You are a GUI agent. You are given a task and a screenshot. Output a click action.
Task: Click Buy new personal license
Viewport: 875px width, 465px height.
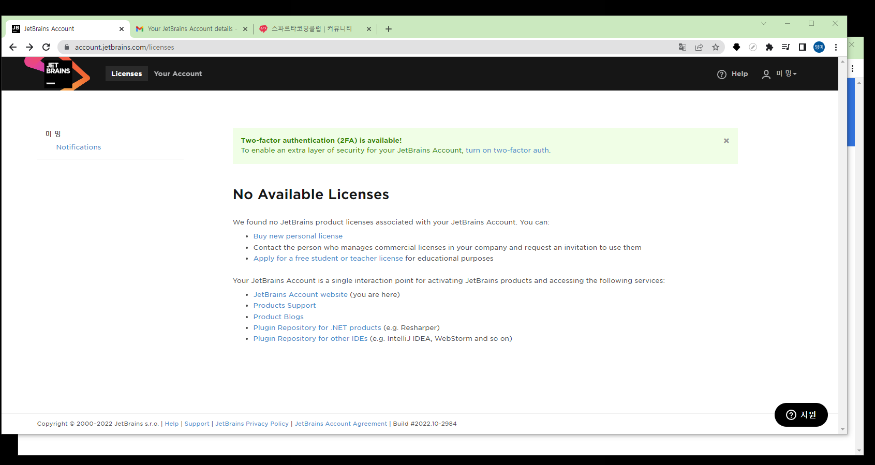point(298,236)
